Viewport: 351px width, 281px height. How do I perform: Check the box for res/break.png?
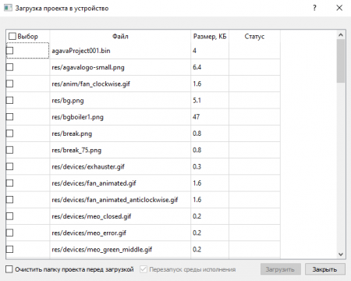coord(9,133)
